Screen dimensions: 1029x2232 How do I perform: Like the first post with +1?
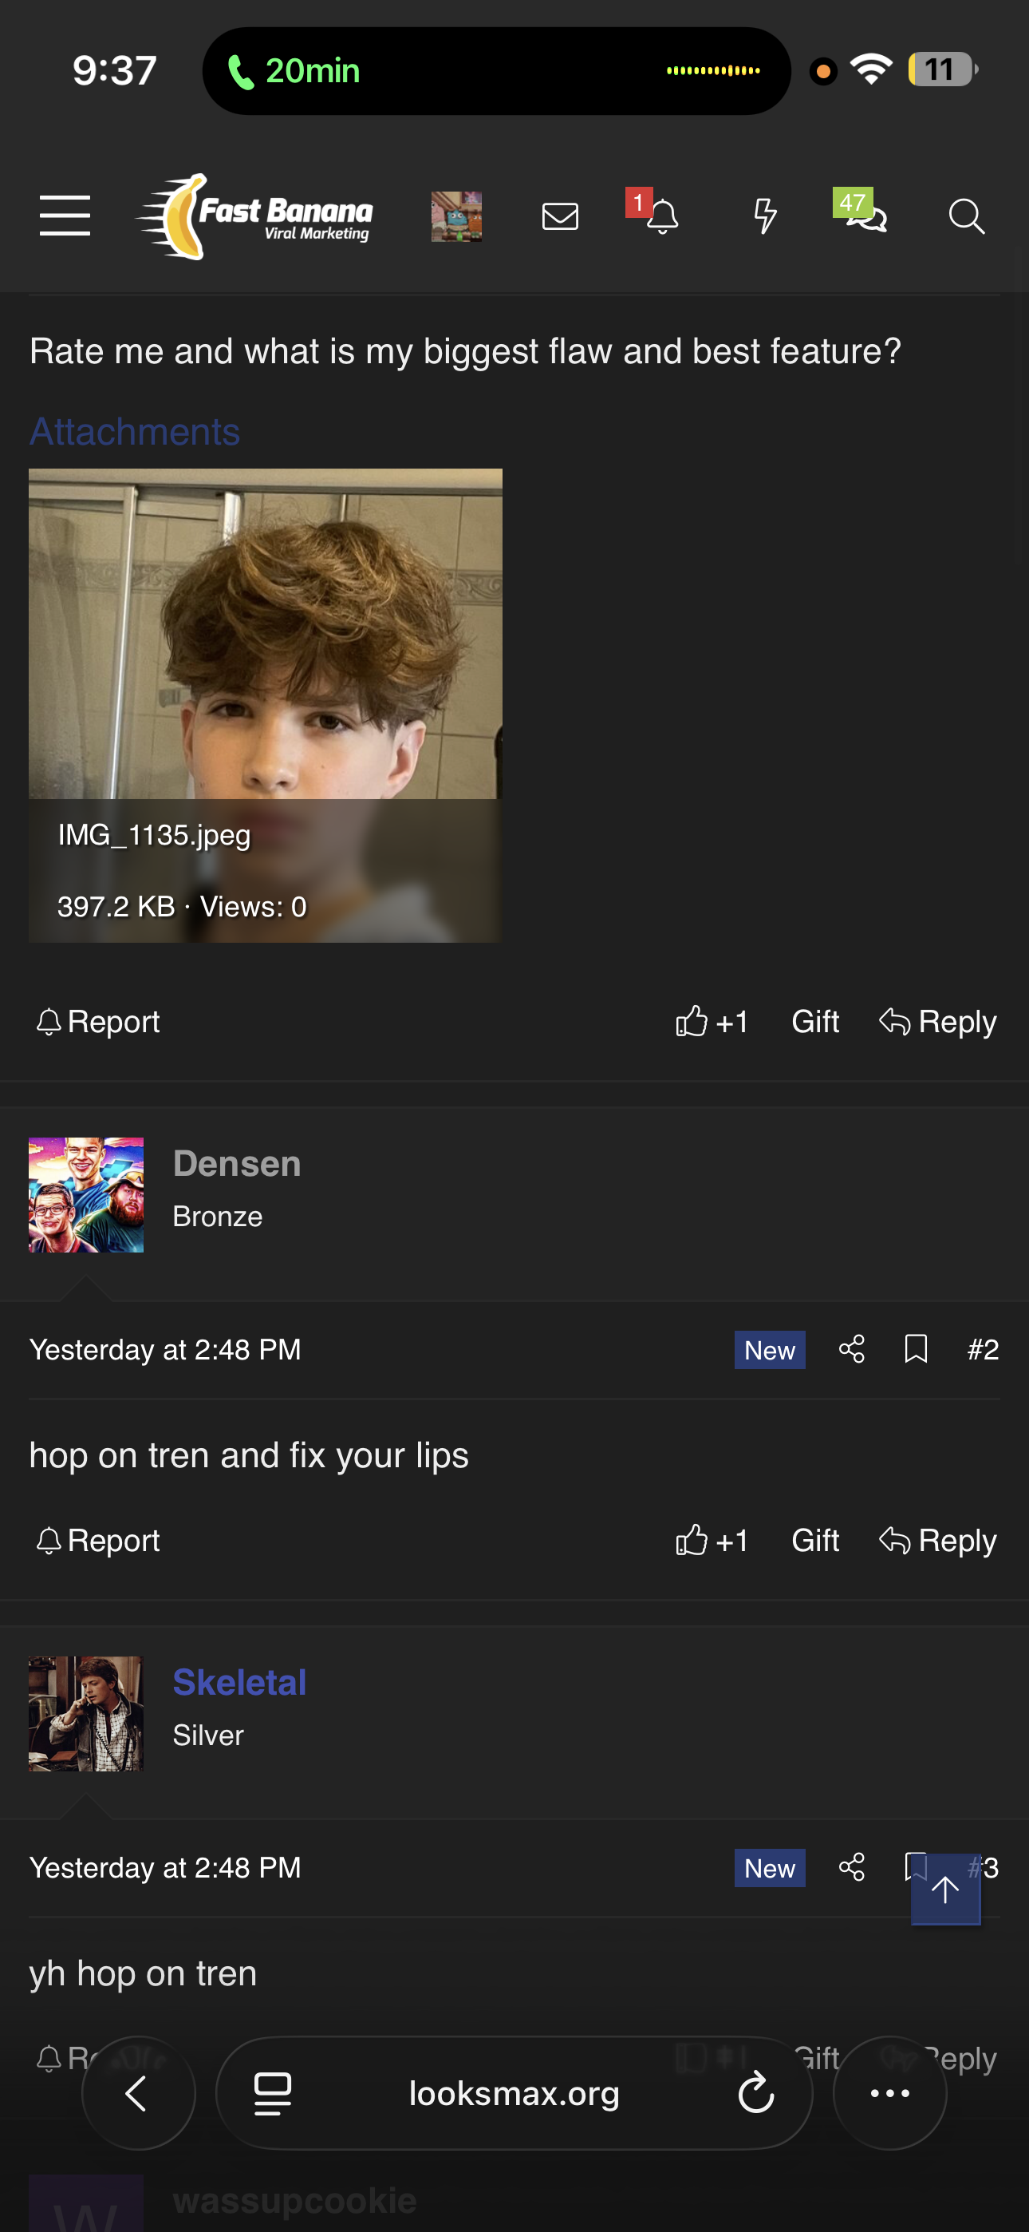click(x=711, y=1022)
